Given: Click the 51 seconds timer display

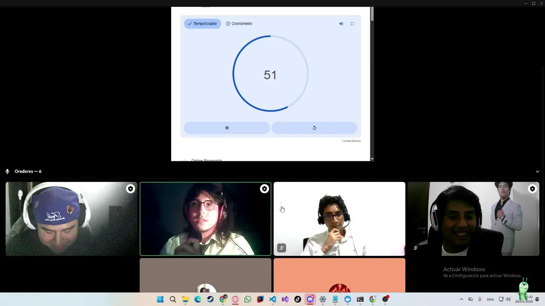Looking at the screenshot, I should [x=270, y=75].
